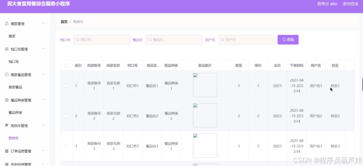The height and width of the screenshot is (166, 363).
Task: Click the clipboard icon beside 订单信息管理
Action: [7, 151]
